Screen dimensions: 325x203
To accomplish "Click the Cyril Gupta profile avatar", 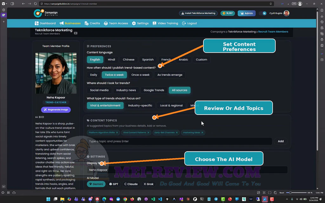I will tap(287, 13).
